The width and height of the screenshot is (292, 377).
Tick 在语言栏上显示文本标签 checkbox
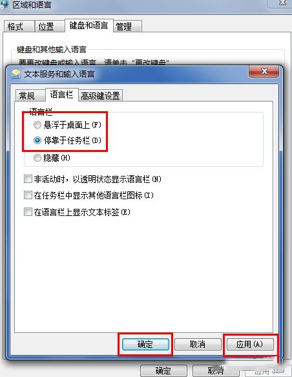tap(28, 212)
